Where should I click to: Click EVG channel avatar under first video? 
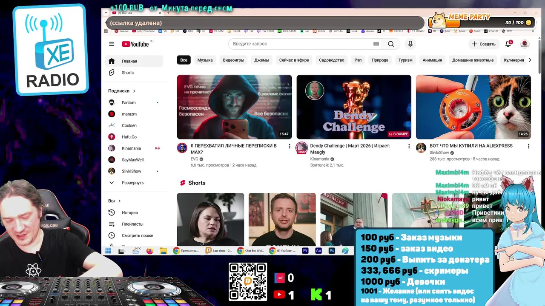tap(182, 147)
